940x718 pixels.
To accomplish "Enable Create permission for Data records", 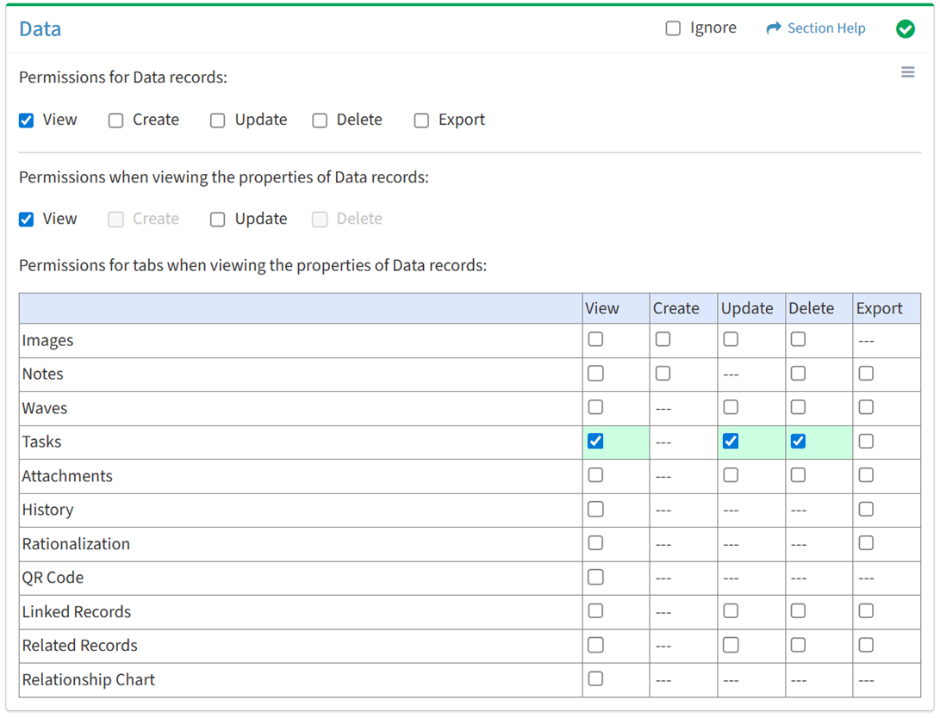I will pos(116,121).
